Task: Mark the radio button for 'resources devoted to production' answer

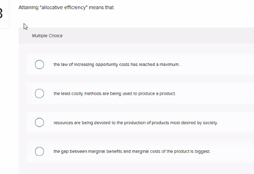Action: (x=39, y=122)
